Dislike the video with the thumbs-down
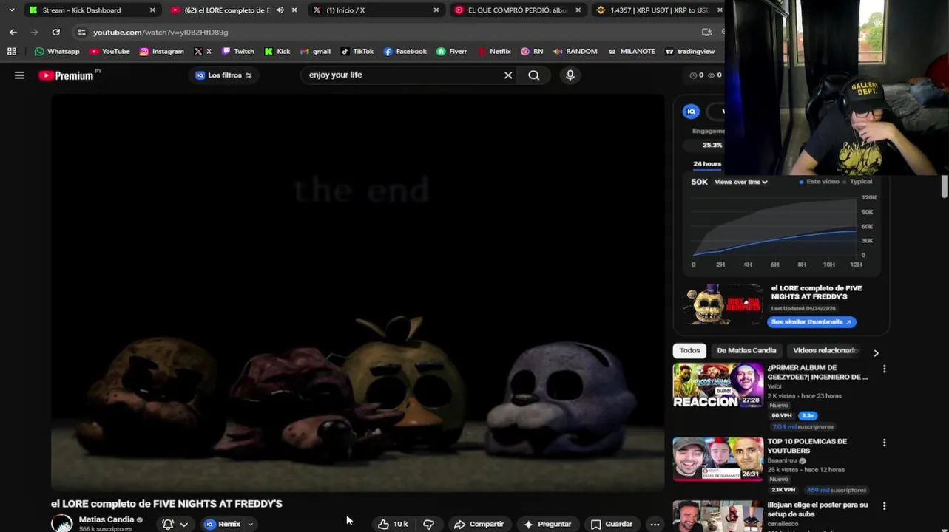 click(428, 524)
